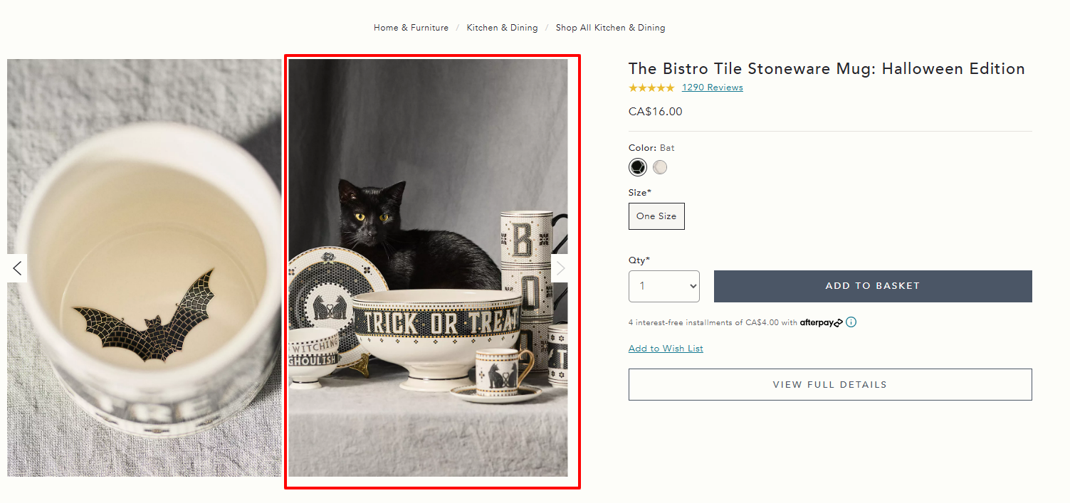
Task: Select the Bat color swatch
Action: pyautogui.click(x=637, y=166)
